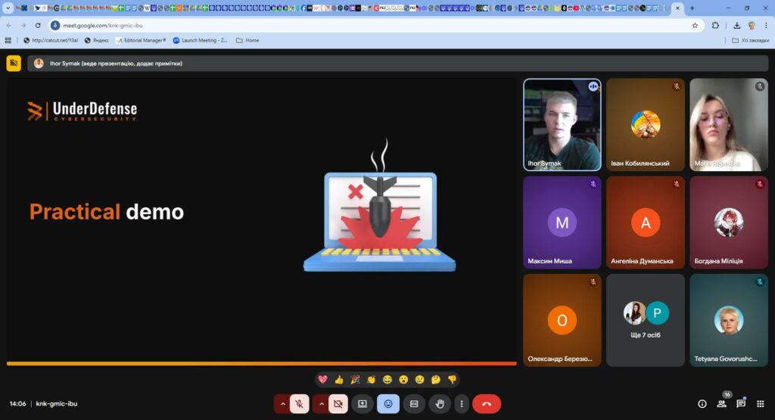Send the pink heart emoji reaction
Screen dimensions: 775x420
[x=322, y=380]
